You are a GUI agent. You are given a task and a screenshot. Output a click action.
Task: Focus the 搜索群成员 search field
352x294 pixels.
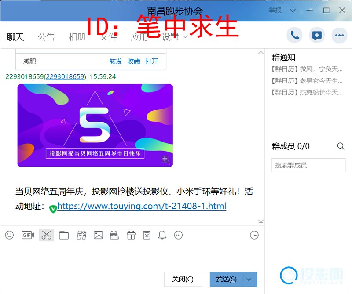(x=309, y=165)
